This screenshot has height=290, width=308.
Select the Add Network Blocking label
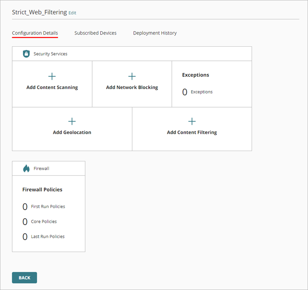132,88
